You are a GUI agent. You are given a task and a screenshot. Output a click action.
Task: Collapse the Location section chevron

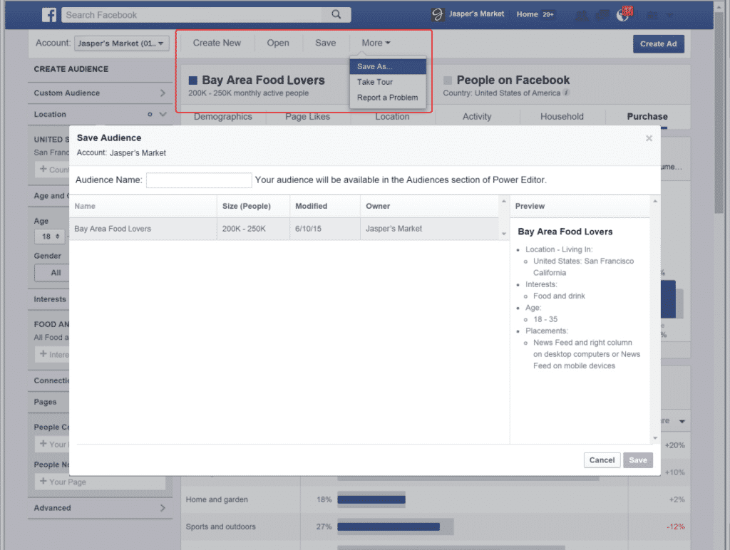tap(163, 114)
